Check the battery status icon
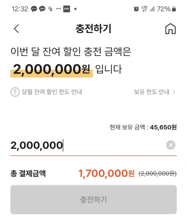Image resolution: width=187 pixels, height=223 pixels. 174,9
